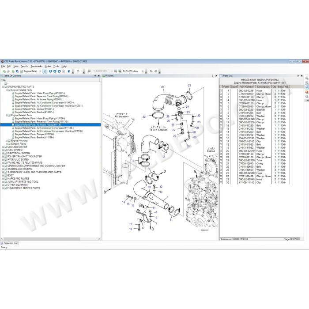Close the Pictures panel
Viewport: 309px width, 309px height.
click(216, 75)
